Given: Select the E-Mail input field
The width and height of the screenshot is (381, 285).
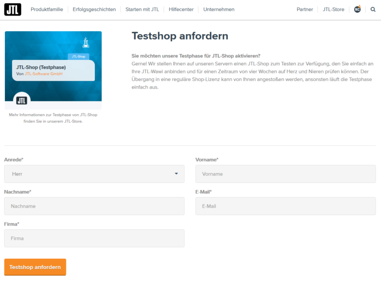Looking at the screenshot, I should coord(285,206).
